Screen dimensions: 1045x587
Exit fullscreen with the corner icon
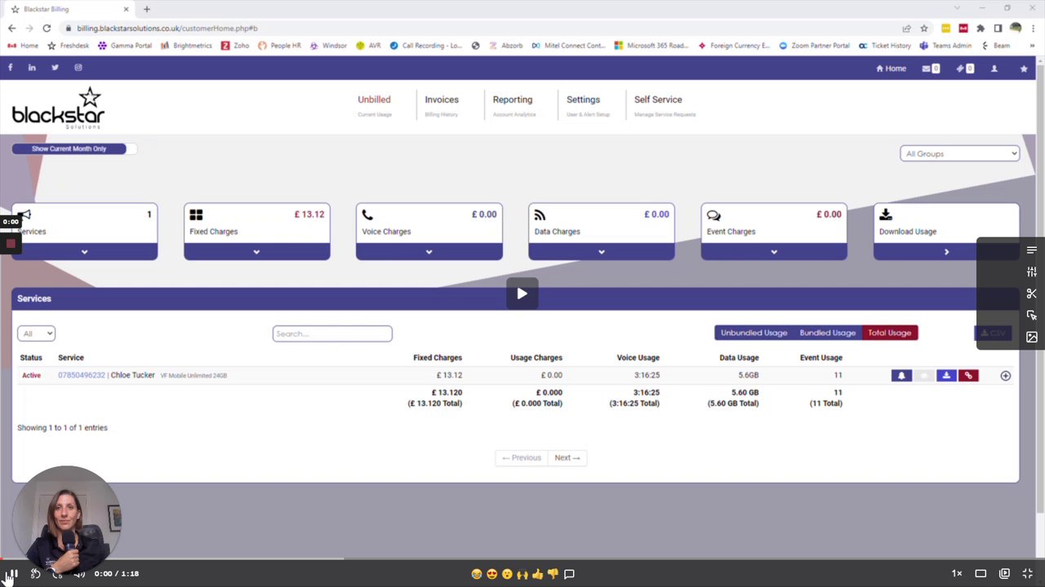1028,574
